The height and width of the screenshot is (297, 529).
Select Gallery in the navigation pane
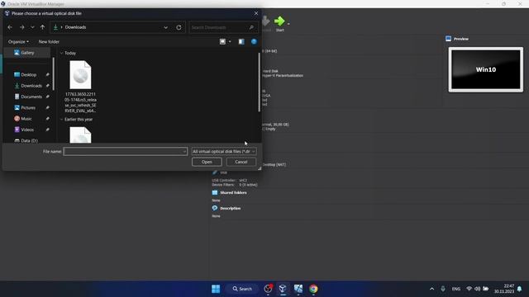pos(27,53)
